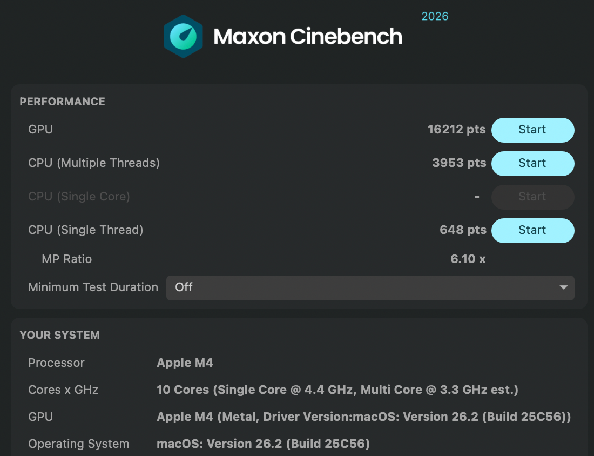Viewport: 594px width, 456px height.
Task: Click the '2026' version label
Action: [x=435, y=16]
